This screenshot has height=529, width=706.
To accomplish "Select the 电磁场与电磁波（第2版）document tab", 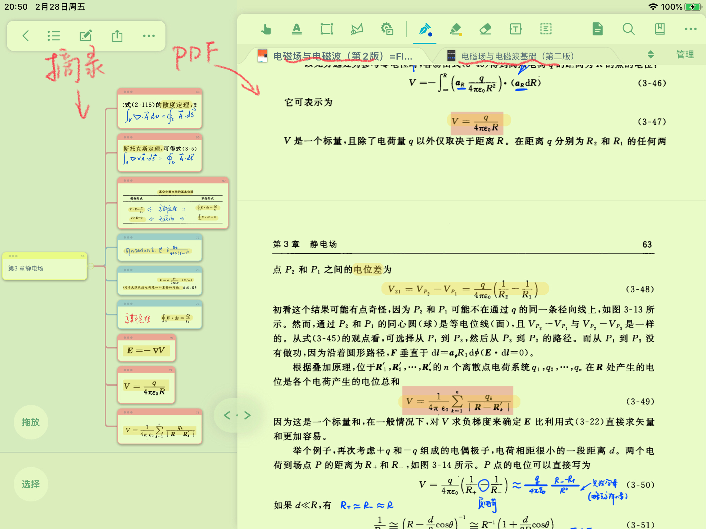I will click(341, 54).
